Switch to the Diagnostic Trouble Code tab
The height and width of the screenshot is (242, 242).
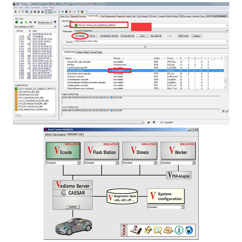tap(126, 16)
